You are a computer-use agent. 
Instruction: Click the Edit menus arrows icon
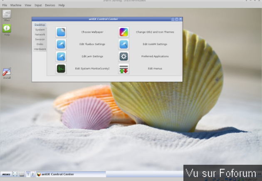[x=124, y=69]
